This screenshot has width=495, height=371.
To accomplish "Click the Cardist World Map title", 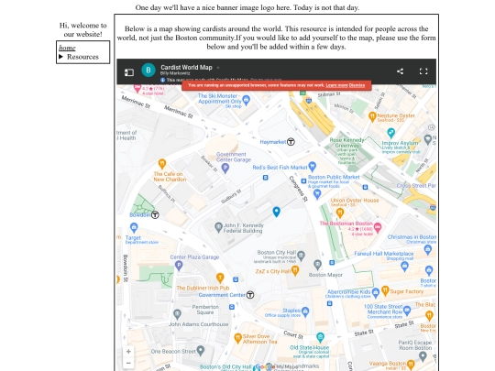I will click(x=186, y=67).
